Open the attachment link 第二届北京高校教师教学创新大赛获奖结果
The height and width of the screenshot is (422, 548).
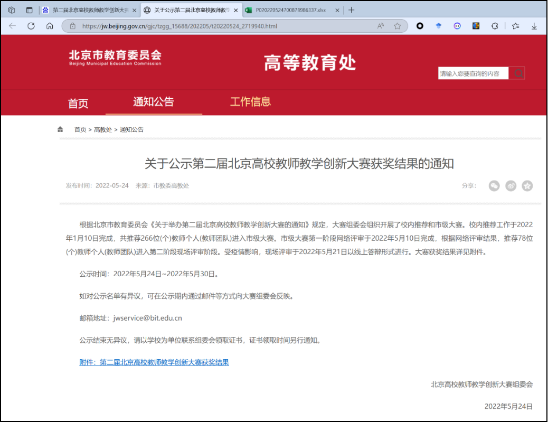pos(154,362)
